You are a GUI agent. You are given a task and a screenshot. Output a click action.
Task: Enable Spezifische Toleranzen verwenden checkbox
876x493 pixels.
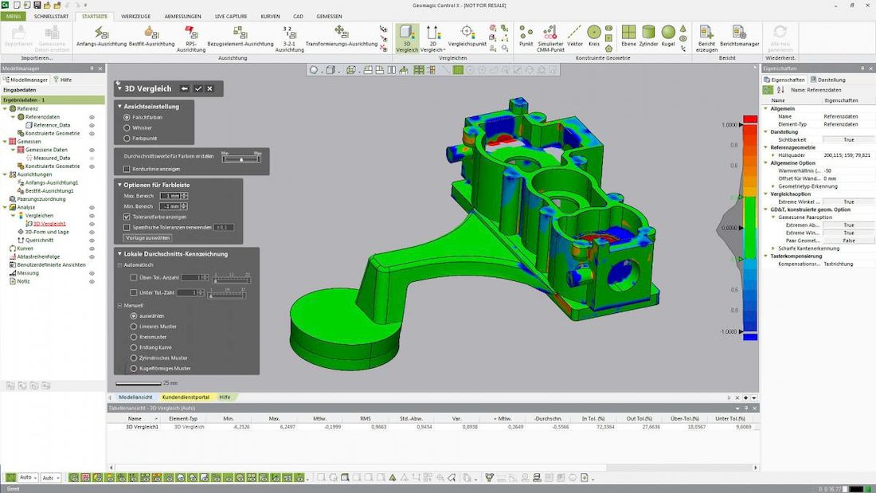coord(127,228)
